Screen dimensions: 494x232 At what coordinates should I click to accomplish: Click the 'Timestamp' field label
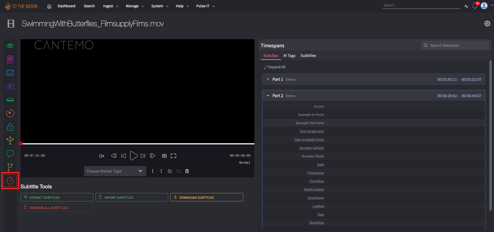coord(315,173)
